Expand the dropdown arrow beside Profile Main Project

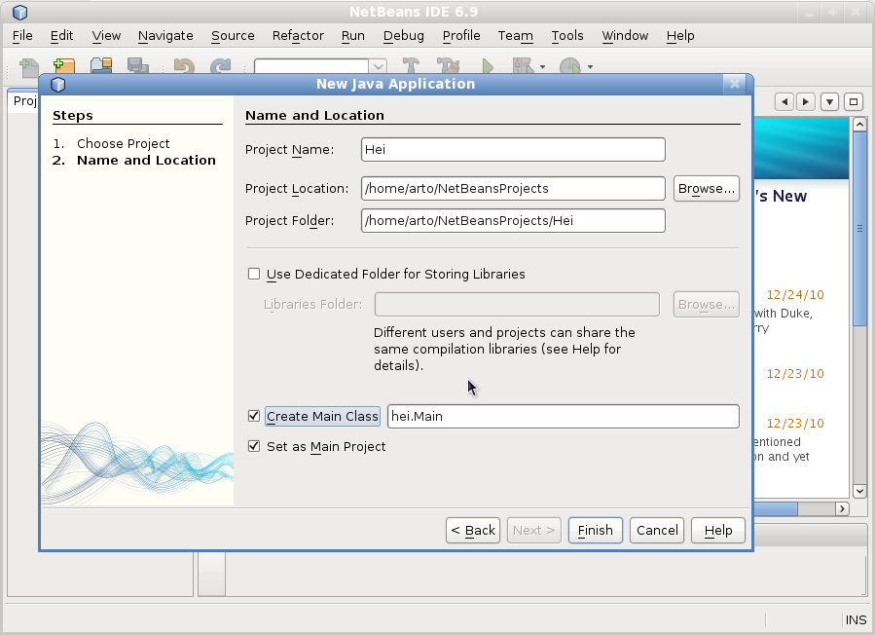coord(590,67)
